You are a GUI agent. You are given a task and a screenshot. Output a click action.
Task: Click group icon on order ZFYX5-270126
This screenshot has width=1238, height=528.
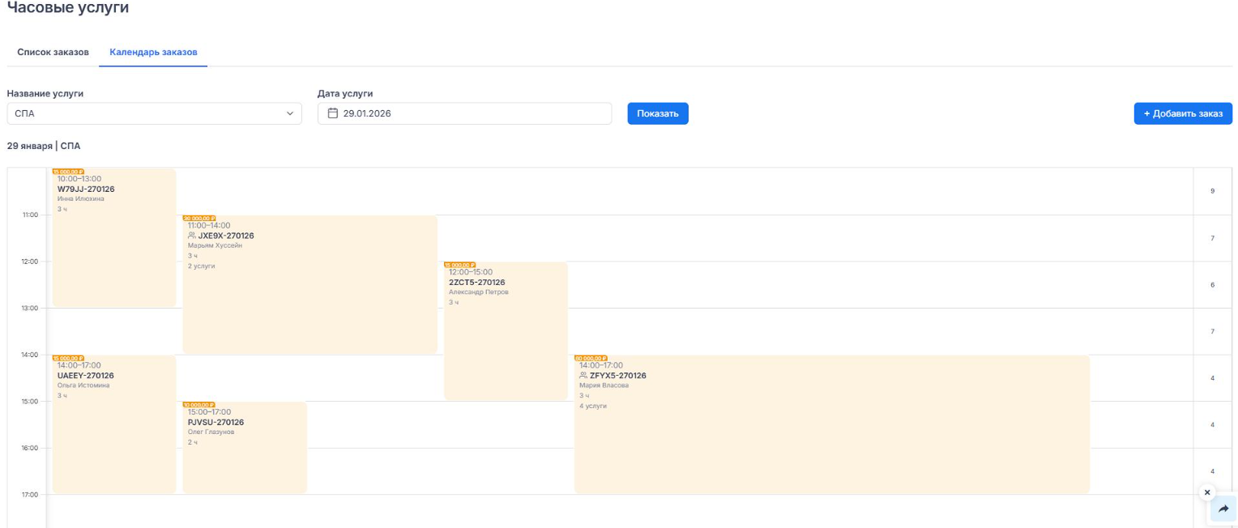(583, 376)
